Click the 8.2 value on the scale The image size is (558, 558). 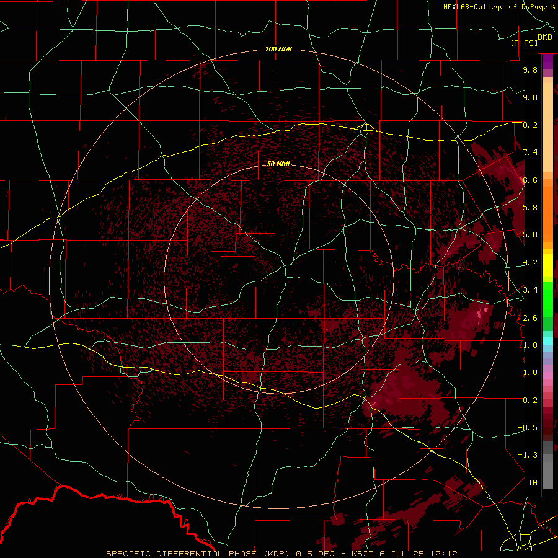(530, 125)
